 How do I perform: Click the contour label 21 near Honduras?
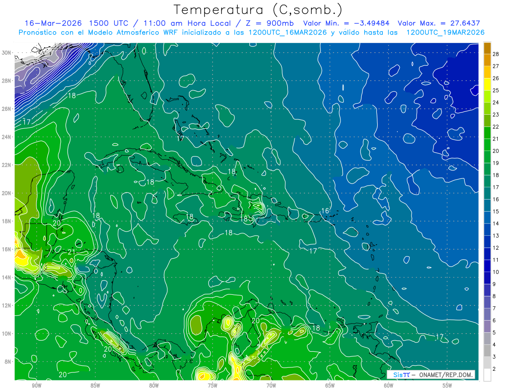pos(71,252)
